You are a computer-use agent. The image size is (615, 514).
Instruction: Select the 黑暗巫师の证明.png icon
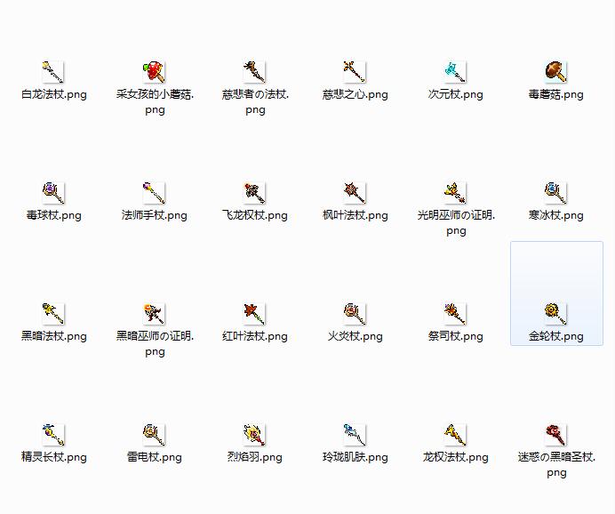pos(154,314)
